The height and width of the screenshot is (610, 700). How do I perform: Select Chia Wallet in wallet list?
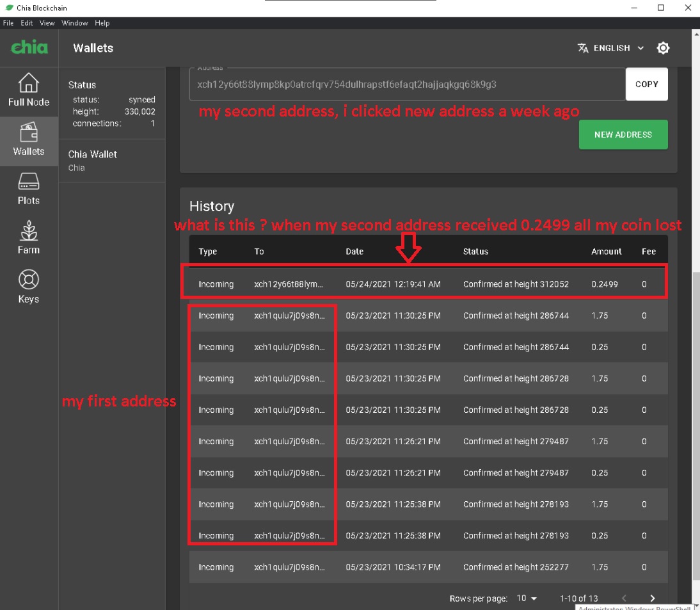(x=112, y=161)
